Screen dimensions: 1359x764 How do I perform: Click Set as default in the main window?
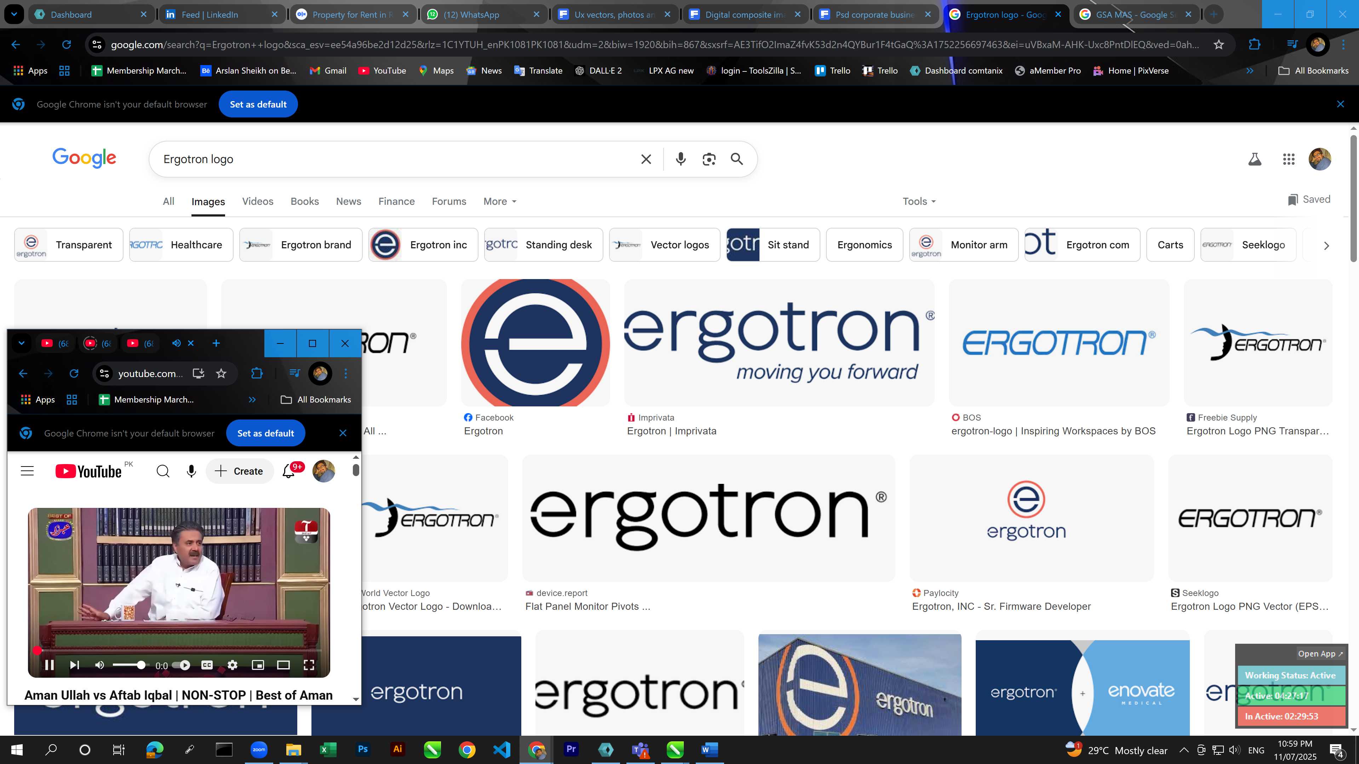pyautogui.click(x=258, y=104)
